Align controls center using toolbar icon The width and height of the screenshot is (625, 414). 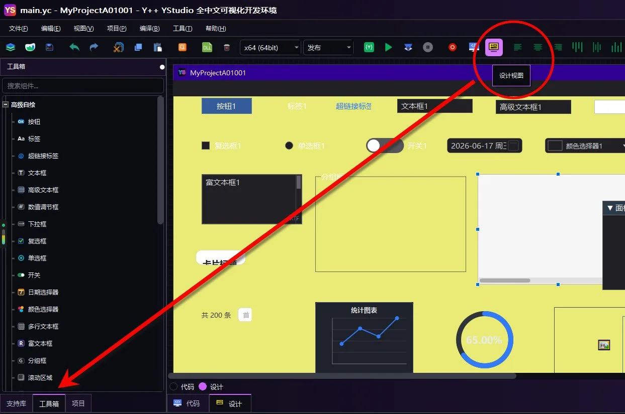tap(538, 47)
